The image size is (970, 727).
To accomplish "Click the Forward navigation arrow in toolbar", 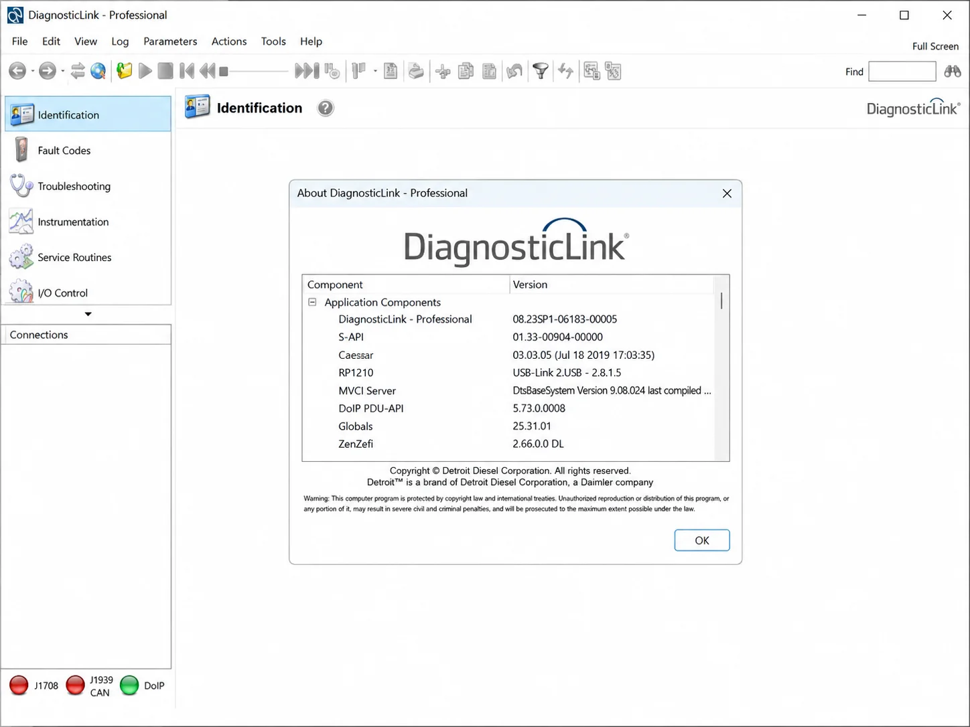I will (47, 71).
